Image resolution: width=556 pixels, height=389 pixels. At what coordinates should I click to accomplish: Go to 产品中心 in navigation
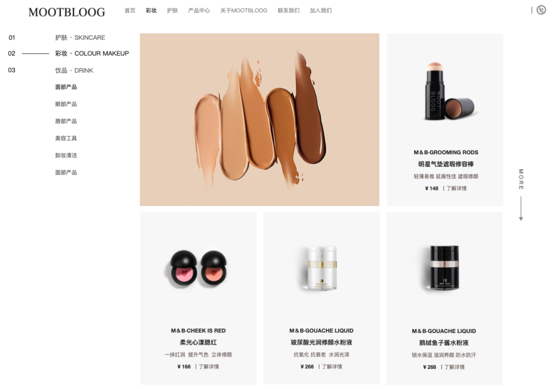(x=199, y=11)
